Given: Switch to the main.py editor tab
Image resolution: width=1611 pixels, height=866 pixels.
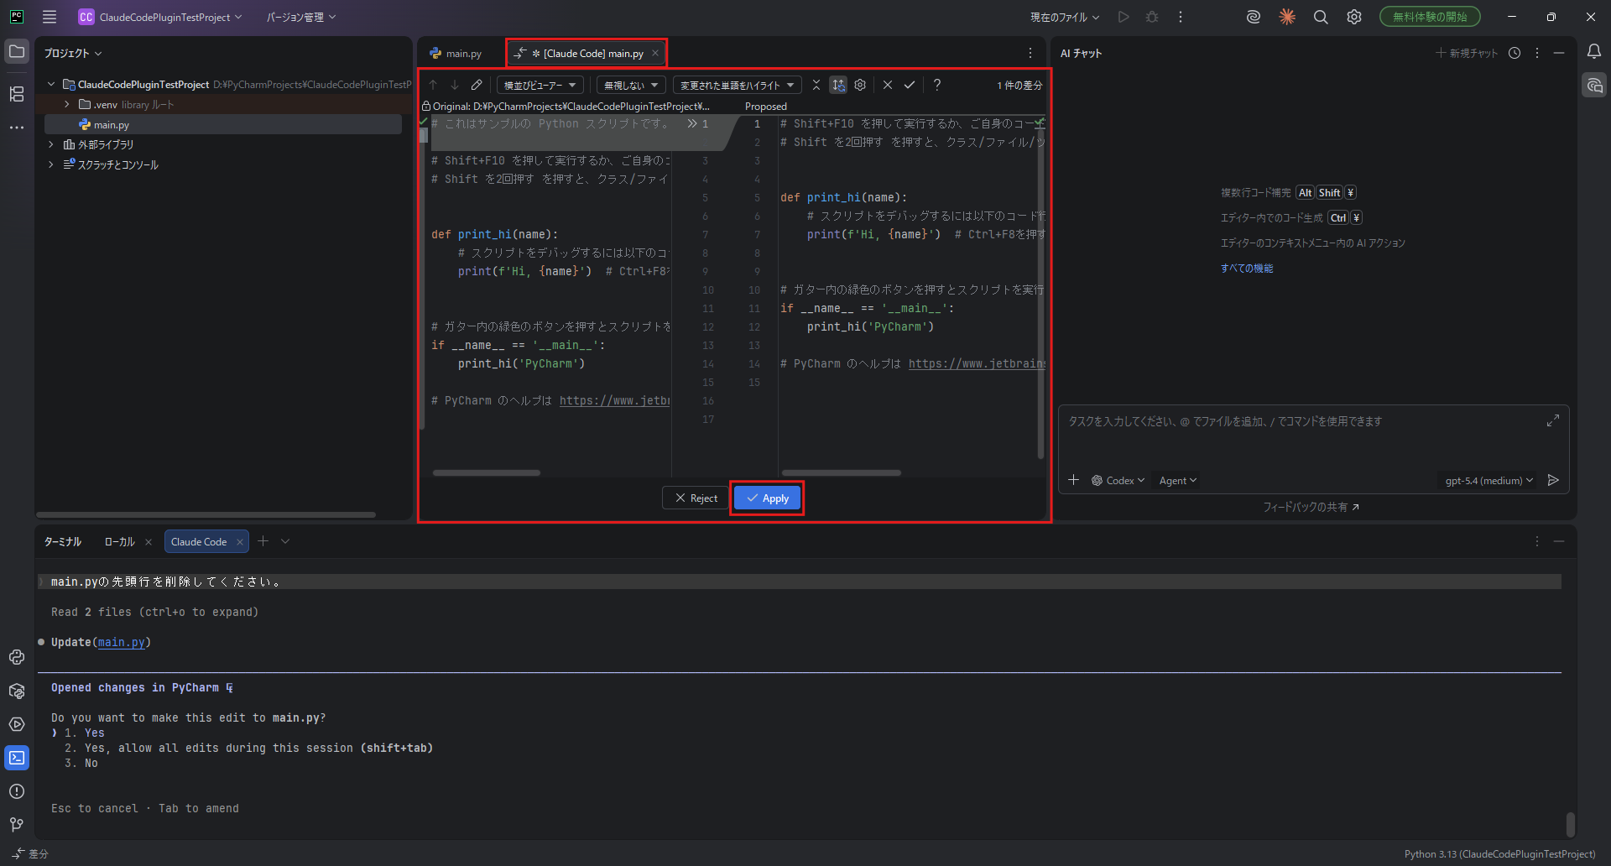Looking at the screenshot, I should point(457,54).
